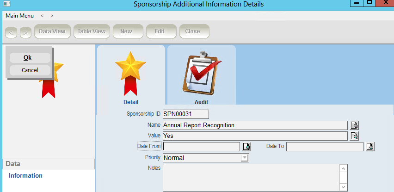This screenshot has height=192, width=394.
Task: Click lookup icon beside Value field
Action: (x=355, y=136)
